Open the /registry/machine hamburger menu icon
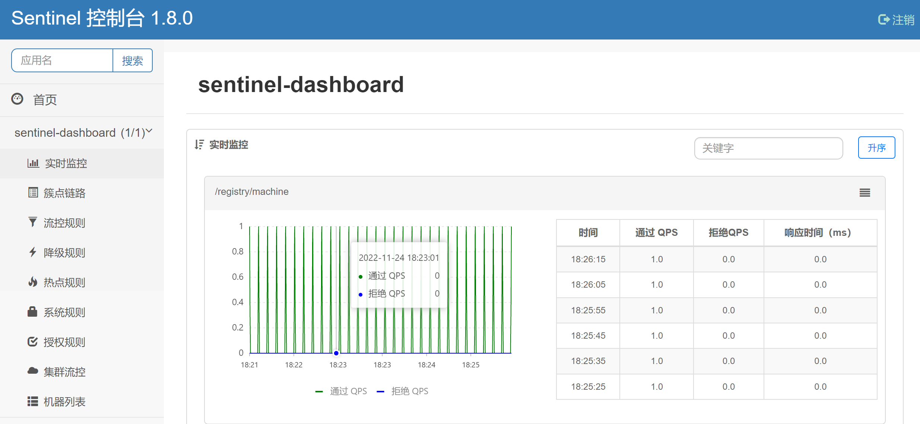The image size is (920, 424). [x=865, y=193]
